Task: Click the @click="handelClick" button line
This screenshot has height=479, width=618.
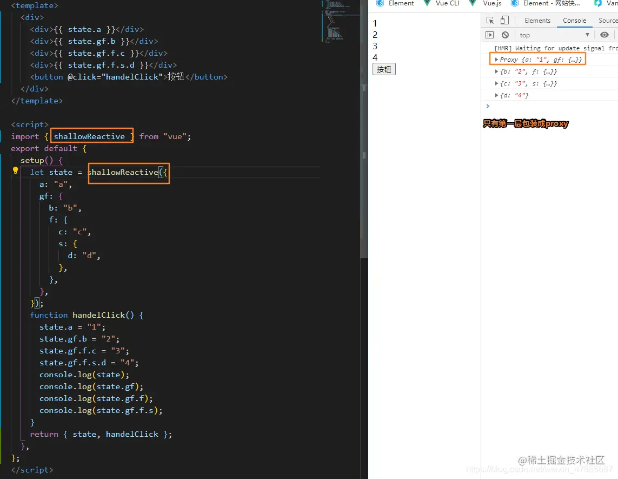Action: coord(129,77)
